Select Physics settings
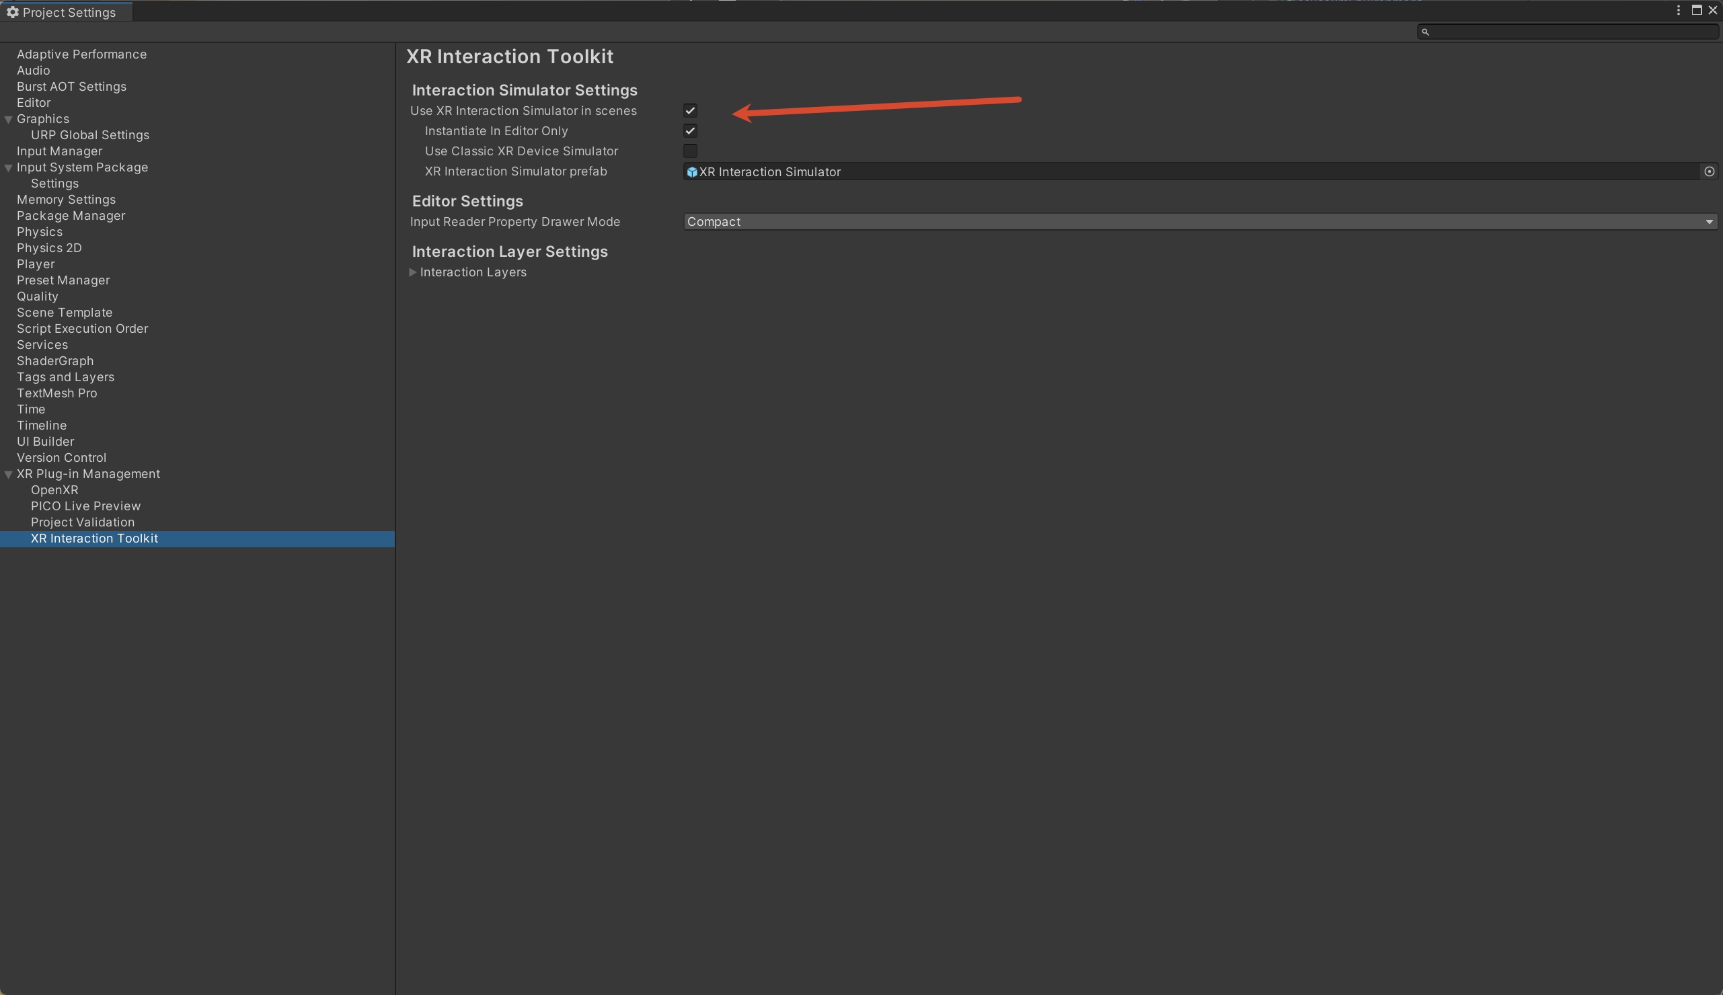This screenshot has height=995, width=1723. click(x=39, y=232)
